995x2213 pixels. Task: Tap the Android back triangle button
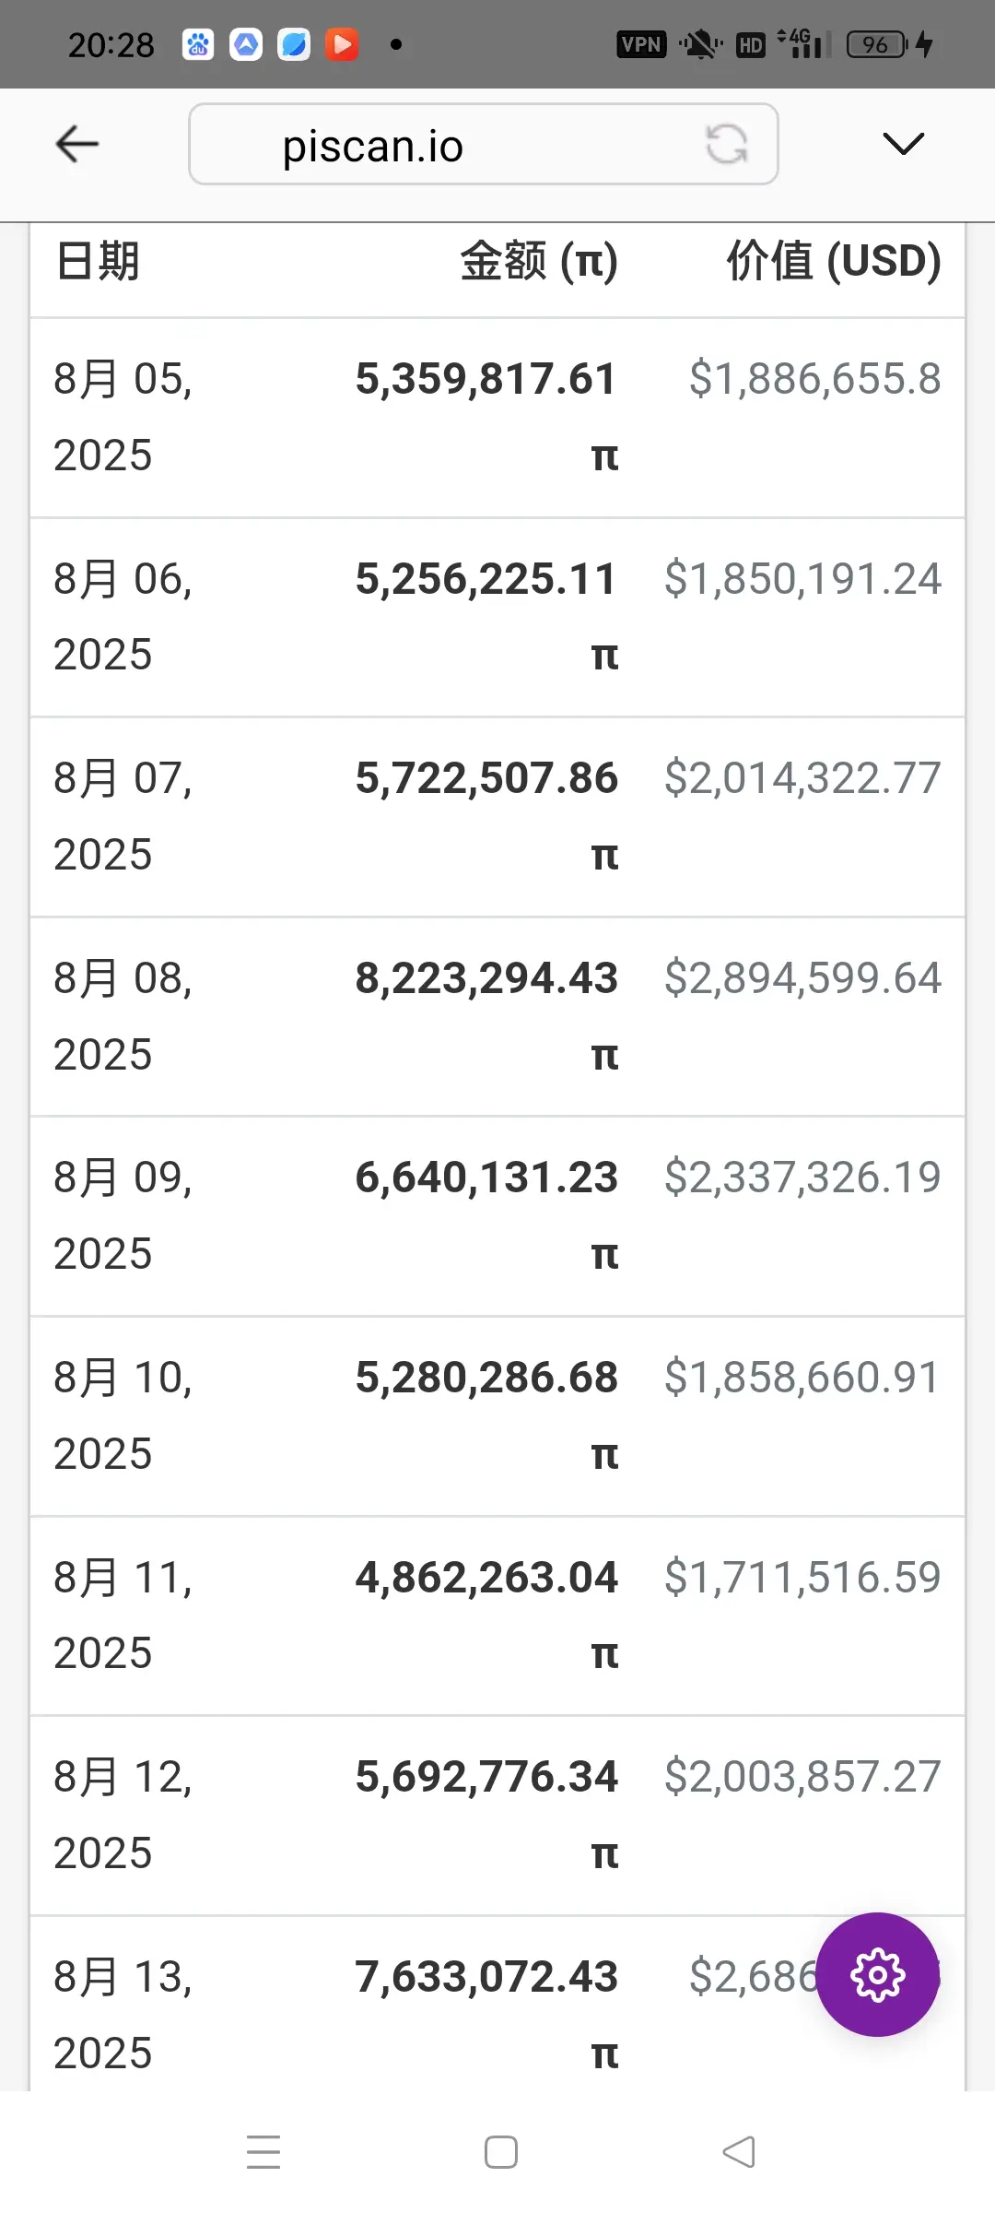tap(739, 2152)
